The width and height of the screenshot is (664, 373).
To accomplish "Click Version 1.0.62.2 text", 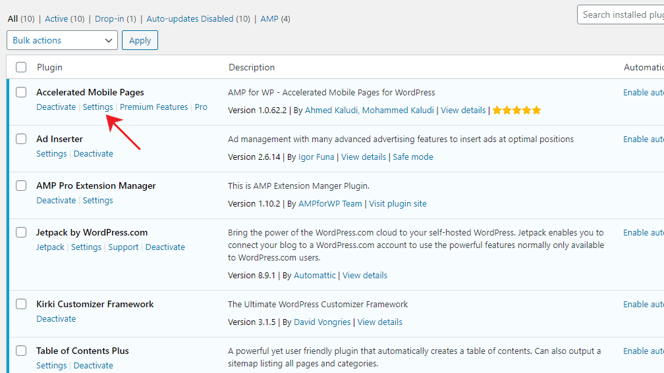I will point(257,111).
